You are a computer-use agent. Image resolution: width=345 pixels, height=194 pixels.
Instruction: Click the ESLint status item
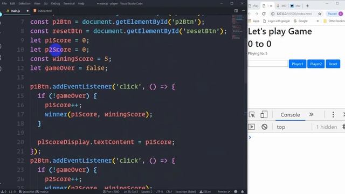[x=205, y=192]
